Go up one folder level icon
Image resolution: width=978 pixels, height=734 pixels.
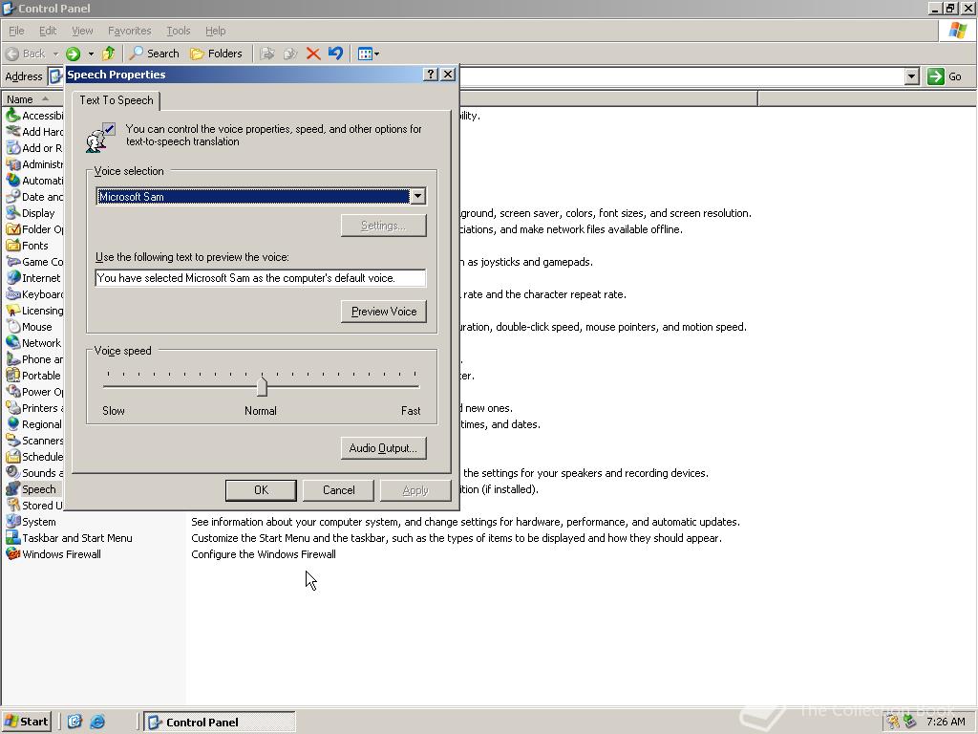109,54
